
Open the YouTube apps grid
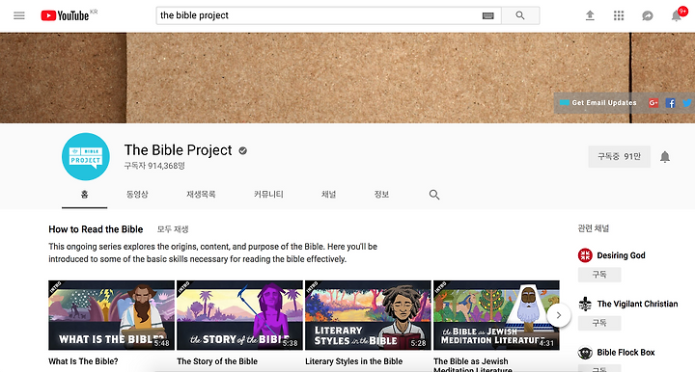(619, 16)
